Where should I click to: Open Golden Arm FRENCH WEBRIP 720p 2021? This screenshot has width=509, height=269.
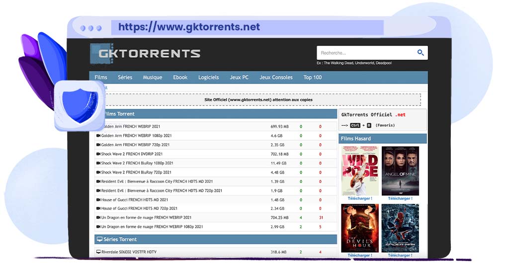click(x=135, y=145)
